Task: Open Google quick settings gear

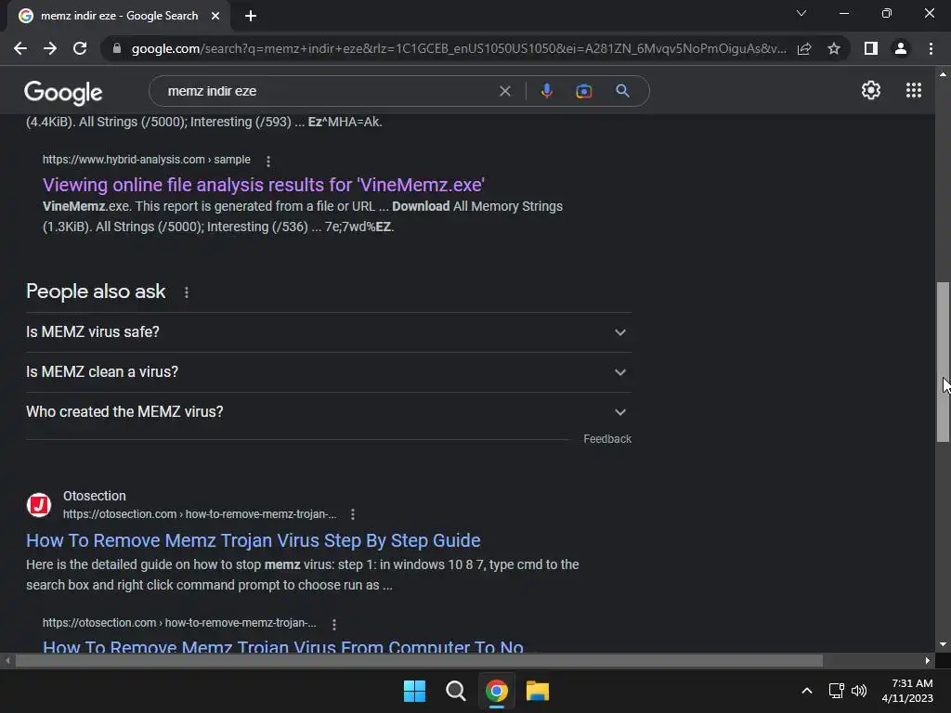Action: pos(871,90)
